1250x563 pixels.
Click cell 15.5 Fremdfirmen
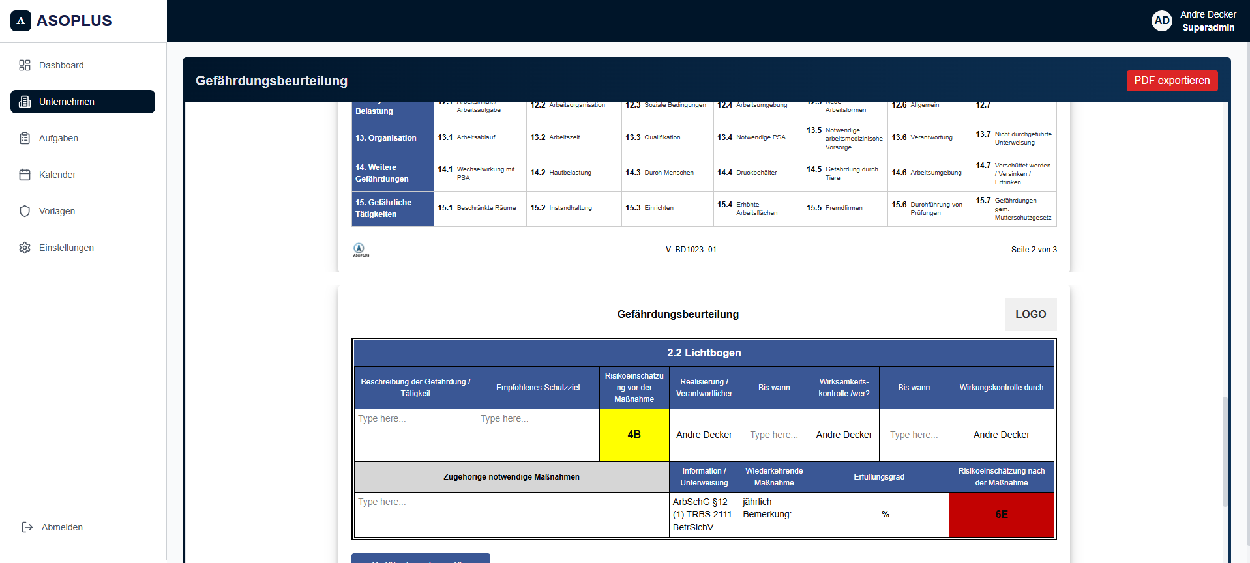coord(845,208)
